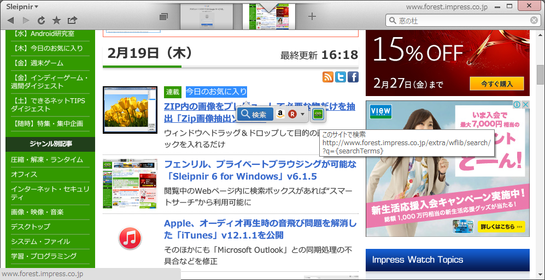Image resolution: width=545 pixels, height=280 pixels.
Task: Add a new tab with plus
Action: [x=312, y=16]
